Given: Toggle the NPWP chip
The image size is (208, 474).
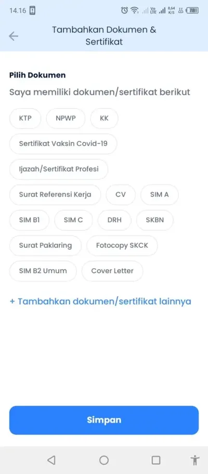Looking at the screenshot, I should 66,118.
